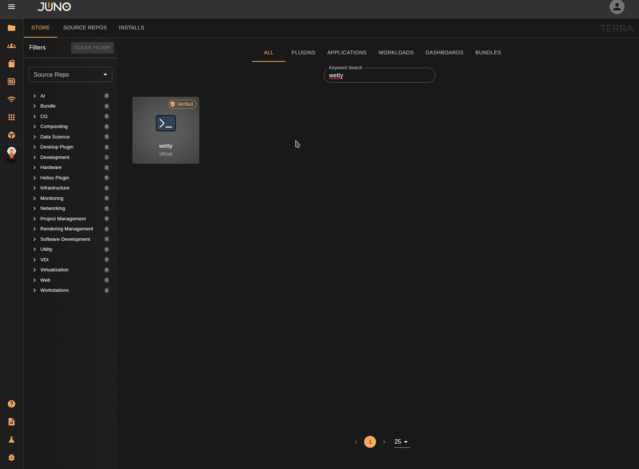Click the Help question mark icon

12,404
